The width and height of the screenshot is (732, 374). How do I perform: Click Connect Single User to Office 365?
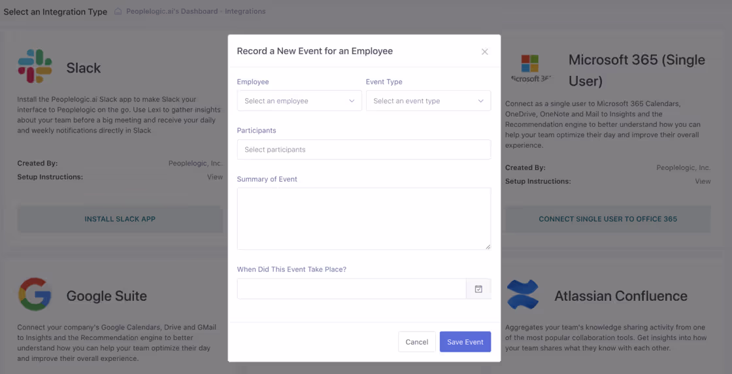[x=608, y=219]
